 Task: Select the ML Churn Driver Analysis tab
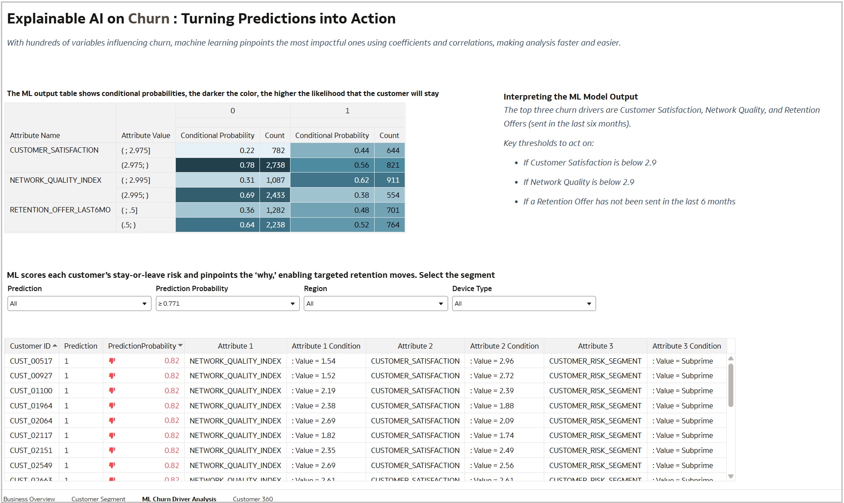[179, 499]
